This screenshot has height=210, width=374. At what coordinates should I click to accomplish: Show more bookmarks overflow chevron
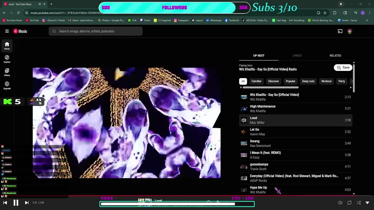point(367,20)
